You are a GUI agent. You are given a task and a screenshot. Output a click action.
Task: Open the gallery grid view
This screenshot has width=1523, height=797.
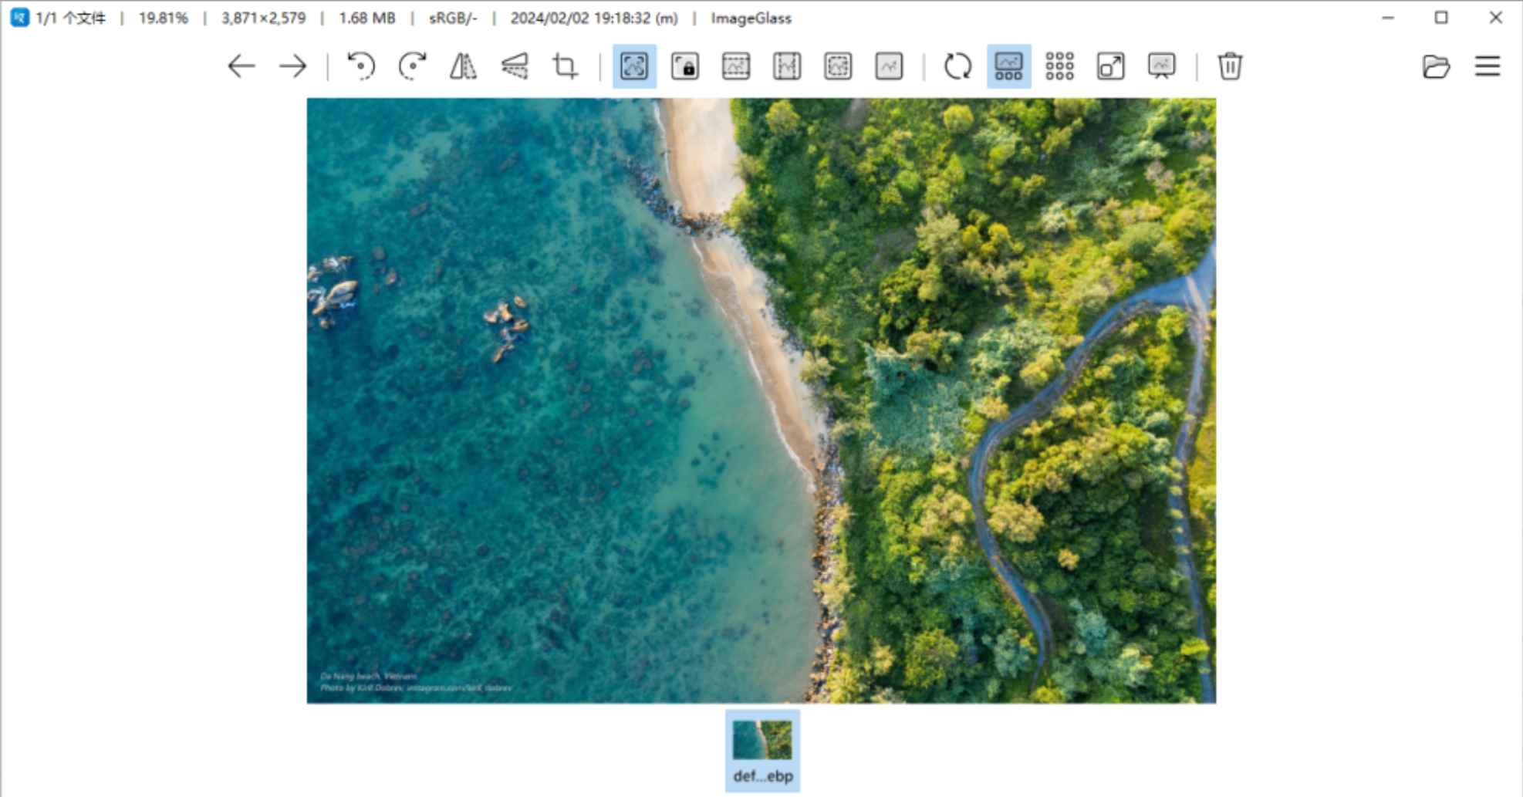pos(1060,67)
